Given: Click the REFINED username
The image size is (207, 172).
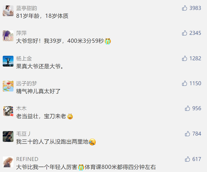Looking at the screenshot, I should tap(27, 159).
